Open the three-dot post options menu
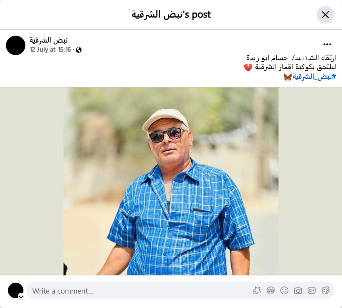342x308 pixels. (327, 44)
